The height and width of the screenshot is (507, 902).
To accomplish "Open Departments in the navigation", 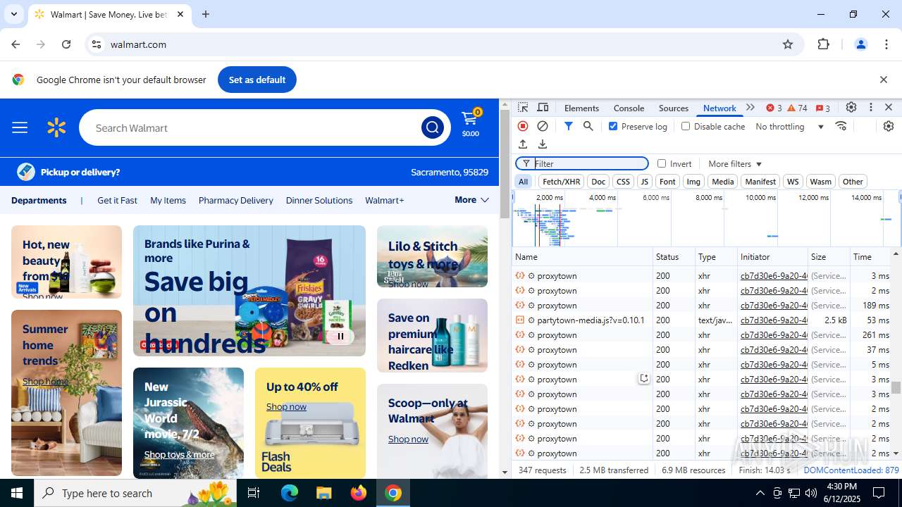I will 39,200.
